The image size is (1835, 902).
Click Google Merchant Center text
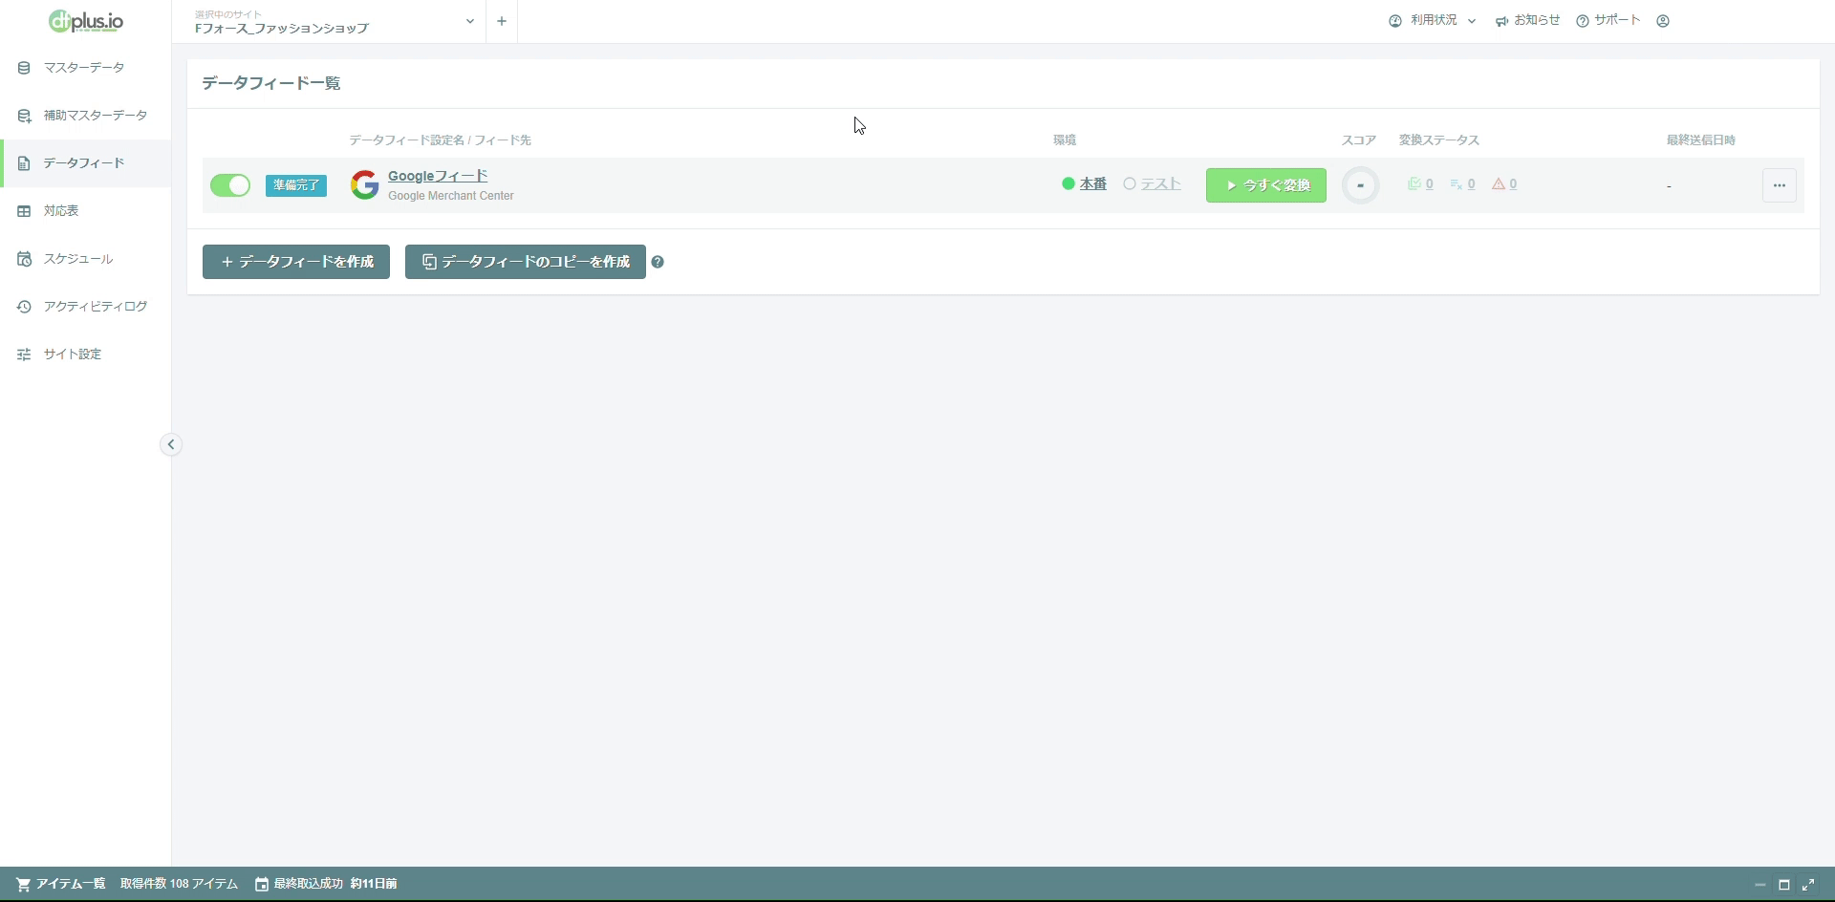pos(451,196)
